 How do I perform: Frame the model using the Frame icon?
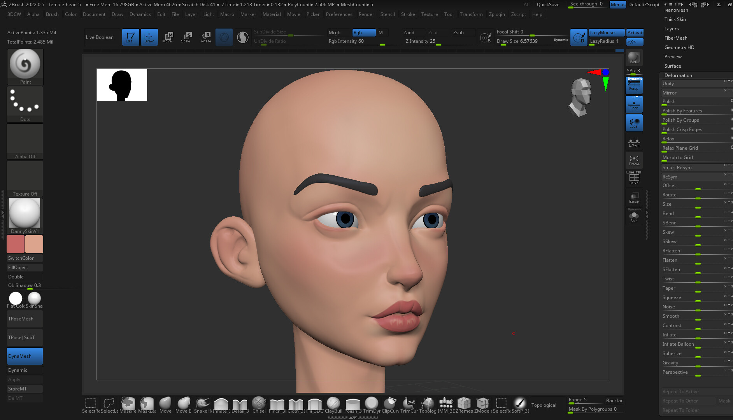(634, 160)
